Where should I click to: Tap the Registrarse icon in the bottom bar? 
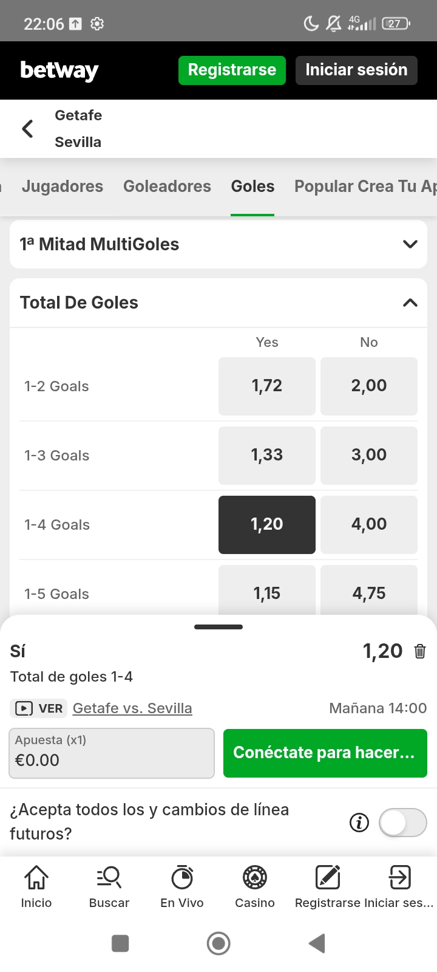click(328, 886)
